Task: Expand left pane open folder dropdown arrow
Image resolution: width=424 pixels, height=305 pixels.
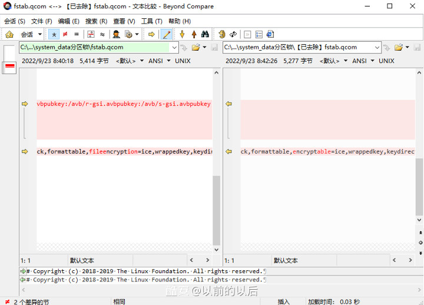Action: (204, 47)
